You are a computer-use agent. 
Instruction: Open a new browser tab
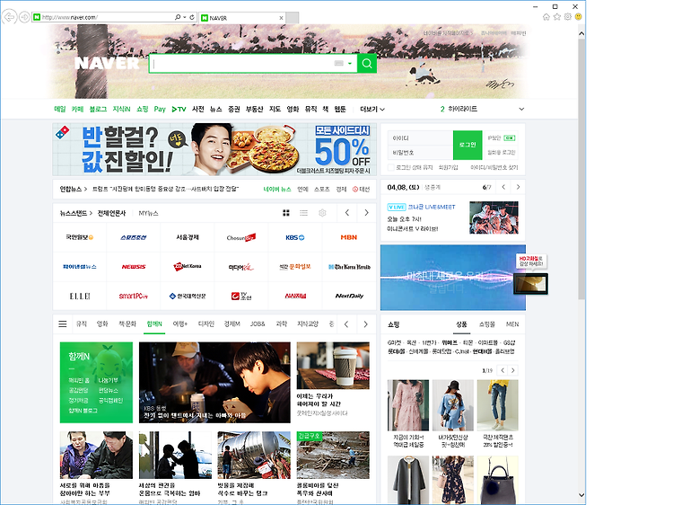[x=293, y=18]
